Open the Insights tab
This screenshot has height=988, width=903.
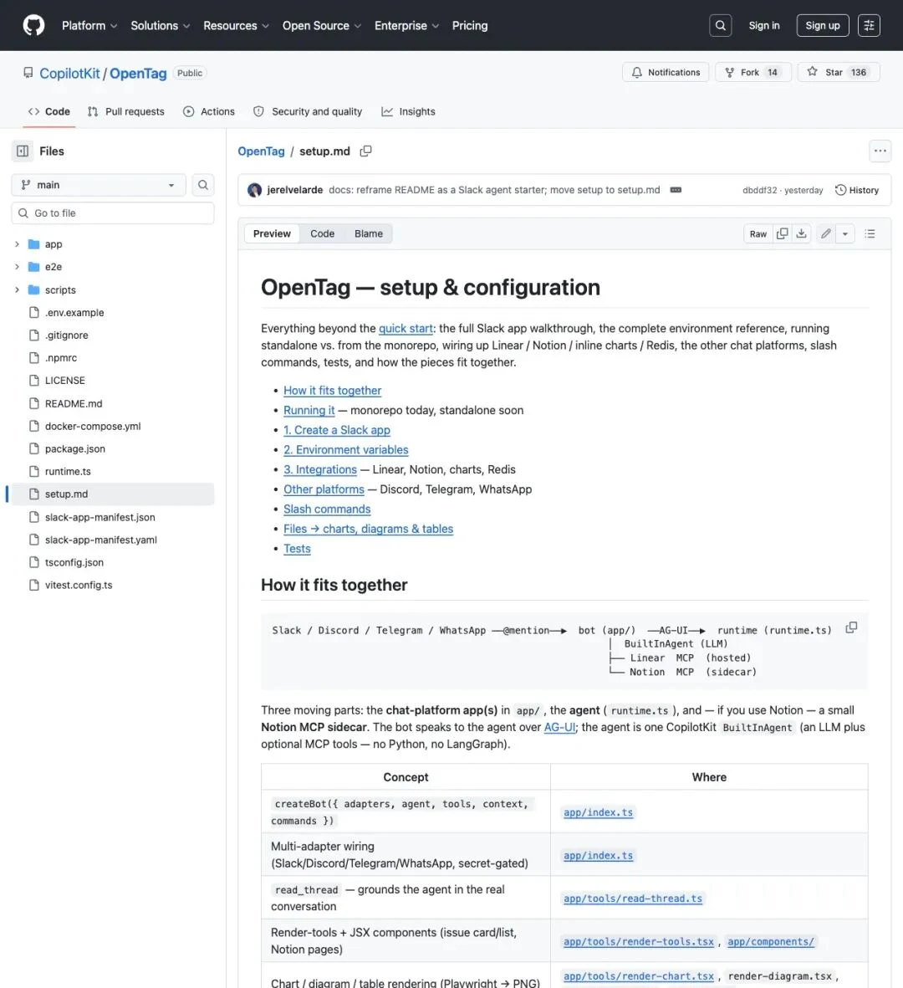pos(408,111)
